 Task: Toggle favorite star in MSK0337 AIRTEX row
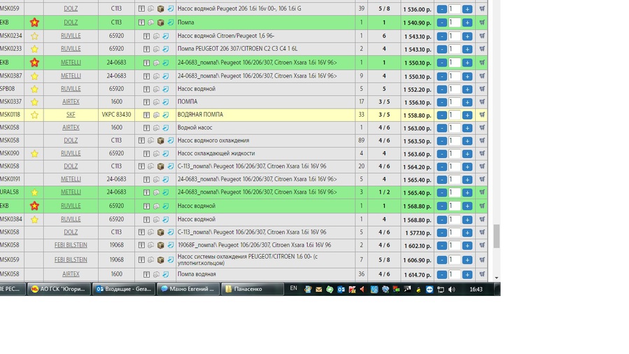click(34, 102)
